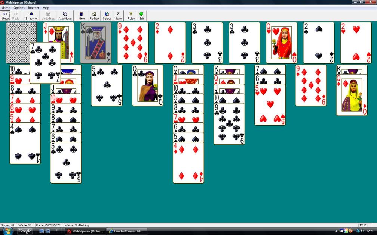
Task: Open the Options menu
Action: pos(19,8)
